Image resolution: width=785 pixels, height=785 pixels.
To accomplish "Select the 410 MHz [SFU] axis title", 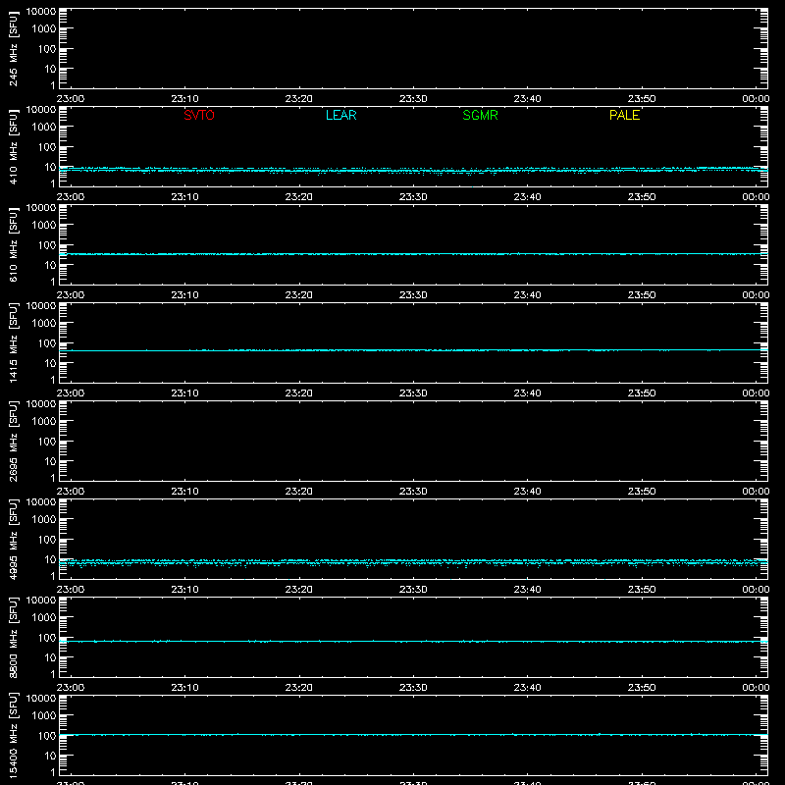I will [x=13, y=147].
